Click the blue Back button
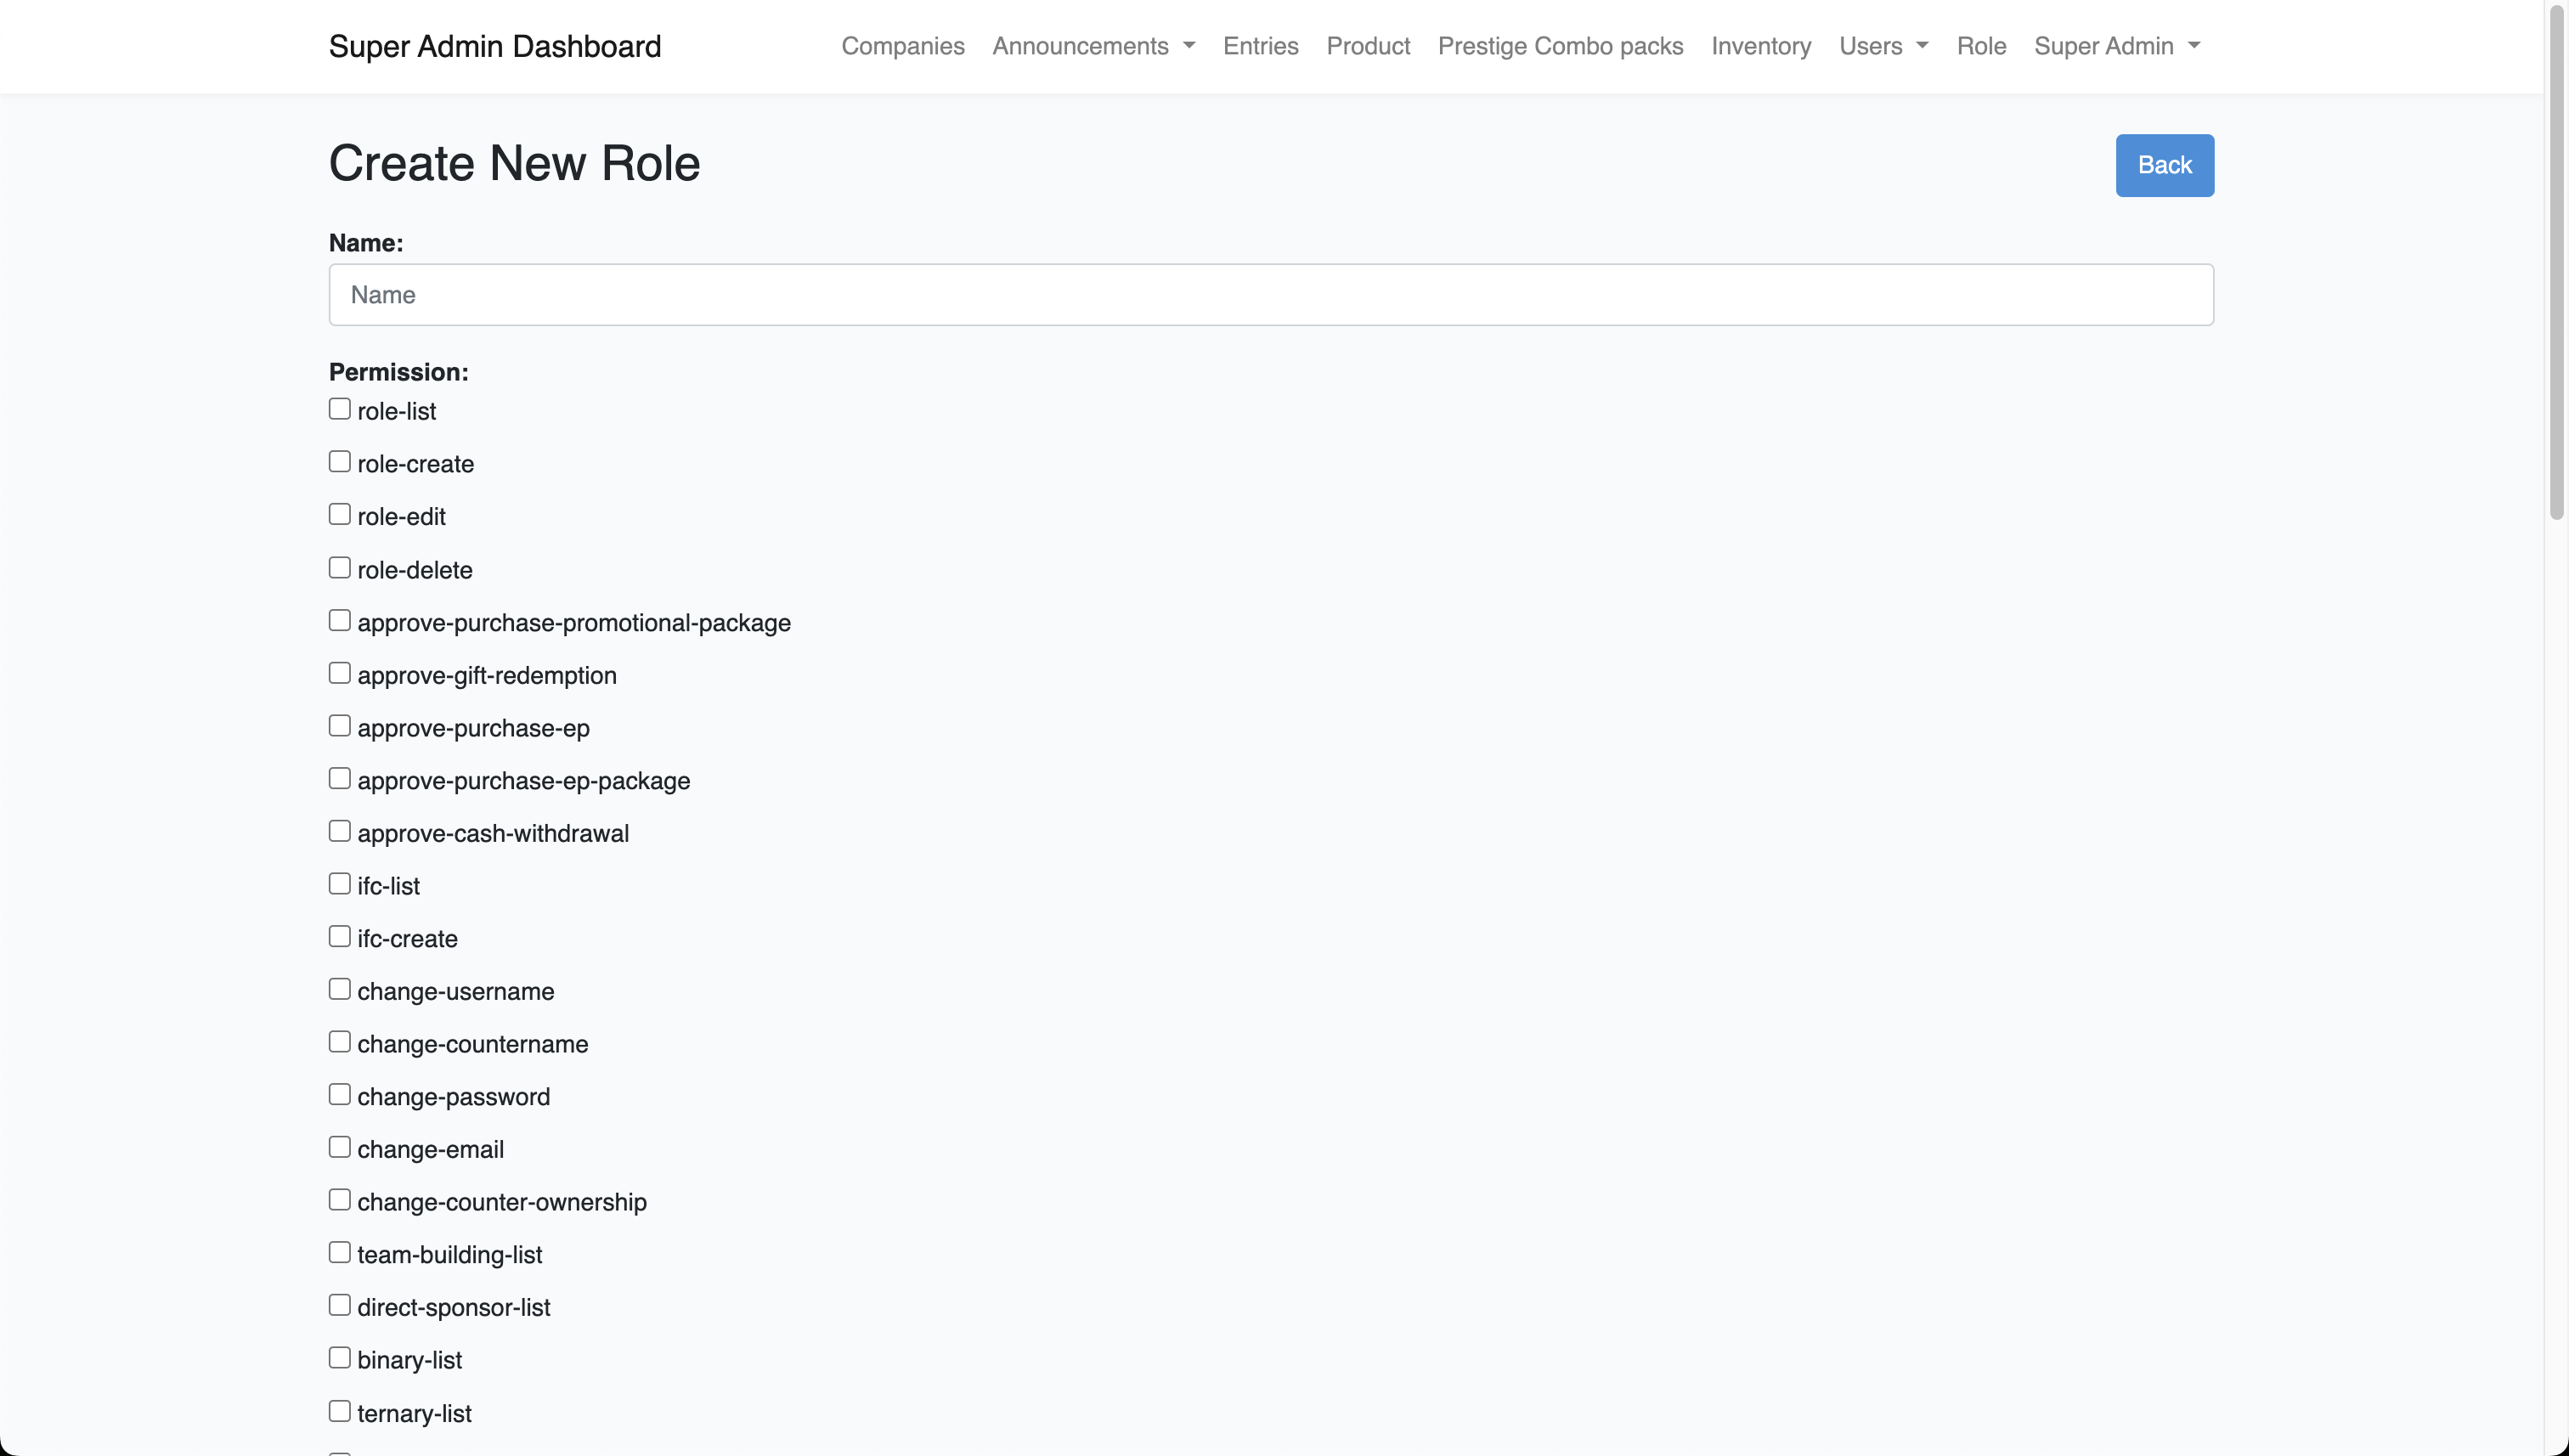This screenshot has height=1456, width=2569. pos(2163,165)
